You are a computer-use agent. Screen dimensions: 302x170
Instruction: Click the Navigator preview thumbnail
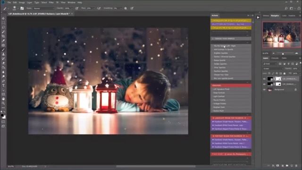(x=282, y=34)
